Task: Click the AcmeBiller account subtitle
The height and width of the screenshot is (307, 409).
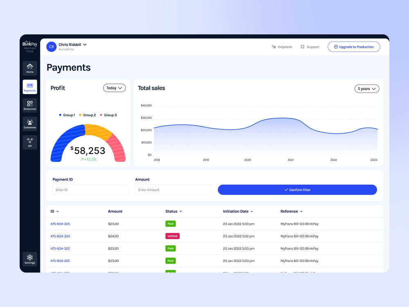Action: [x=66, y=50]
